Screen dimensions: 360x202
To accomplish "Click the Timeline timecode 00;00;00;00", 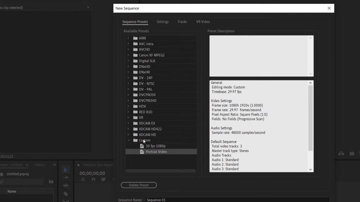I will (x=92, y=173).
